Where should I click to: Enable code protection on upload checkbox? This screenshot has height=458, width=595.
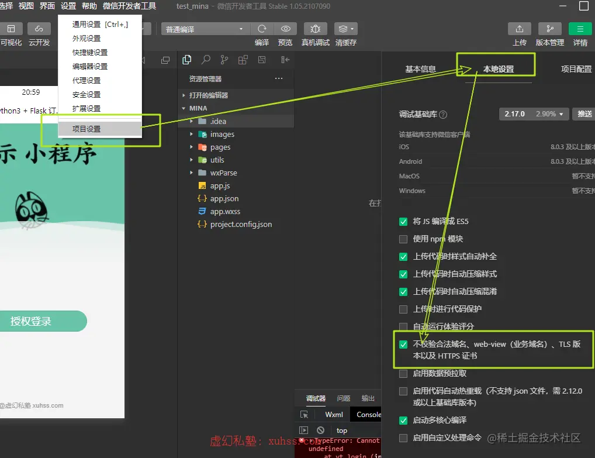[x=403, y=309]
